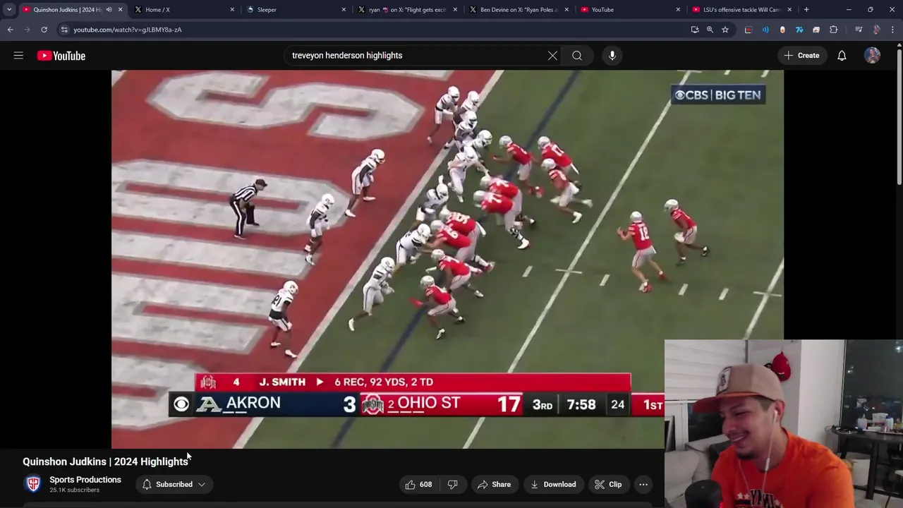Clip the video

[x=608, y=484]
